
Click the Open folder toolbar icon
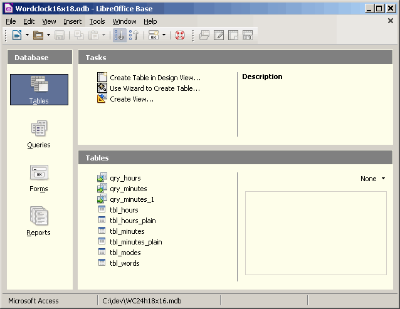(x=38, y=35)
